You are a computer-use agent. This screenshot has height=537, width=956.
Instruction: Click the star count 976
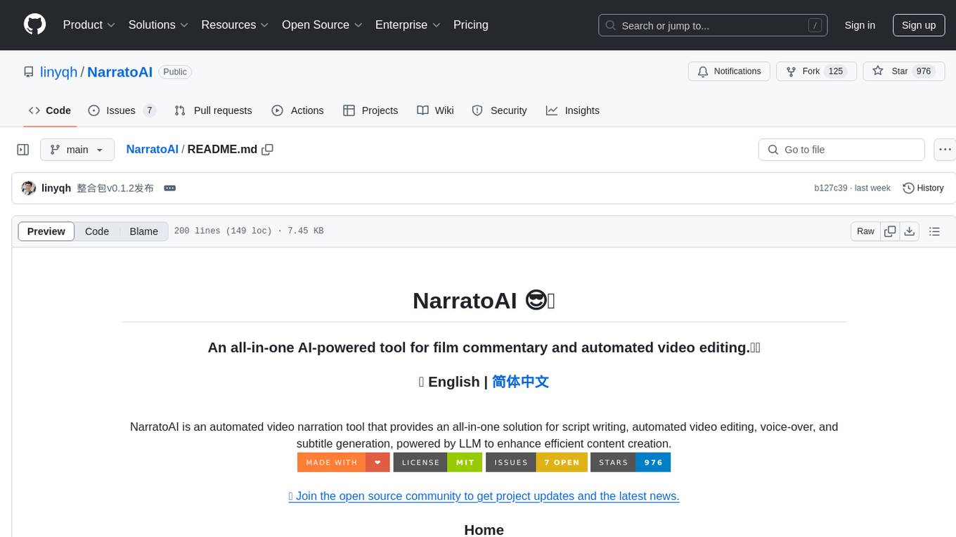[923, 72]
